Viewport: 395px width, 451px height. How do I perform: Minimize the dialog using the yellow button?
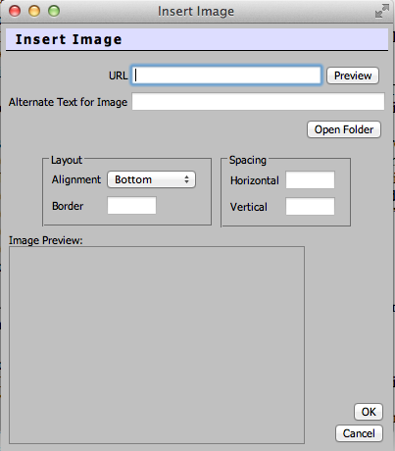click(34, 11)
